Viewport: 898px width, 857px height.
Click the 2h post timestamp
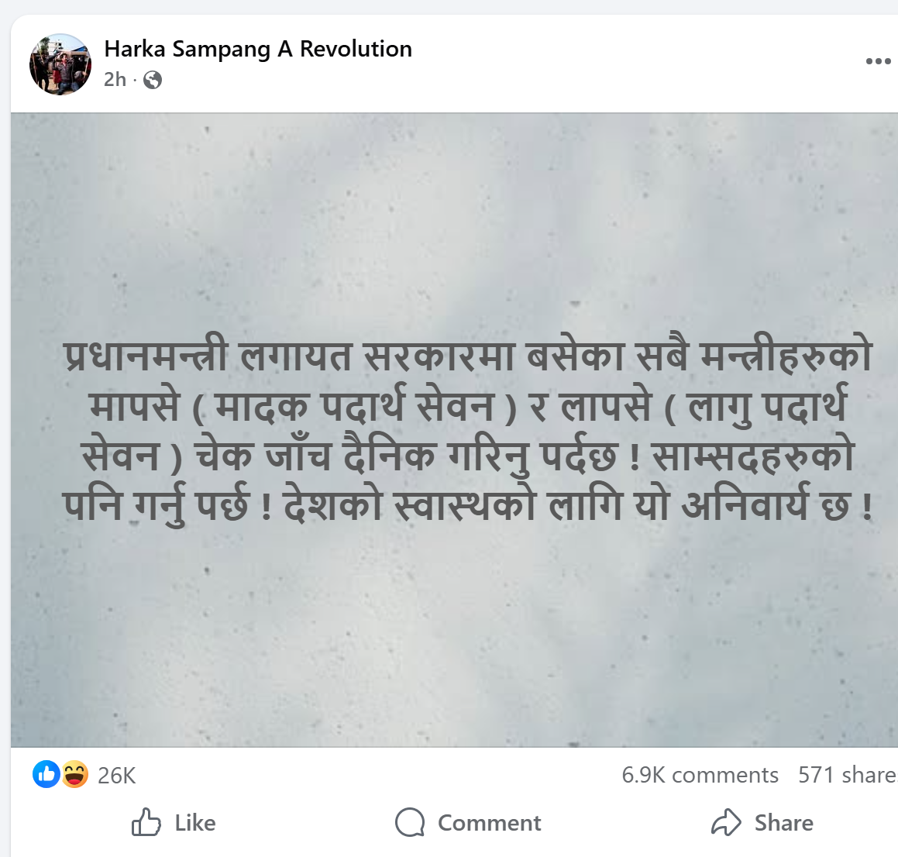(115, 79)
